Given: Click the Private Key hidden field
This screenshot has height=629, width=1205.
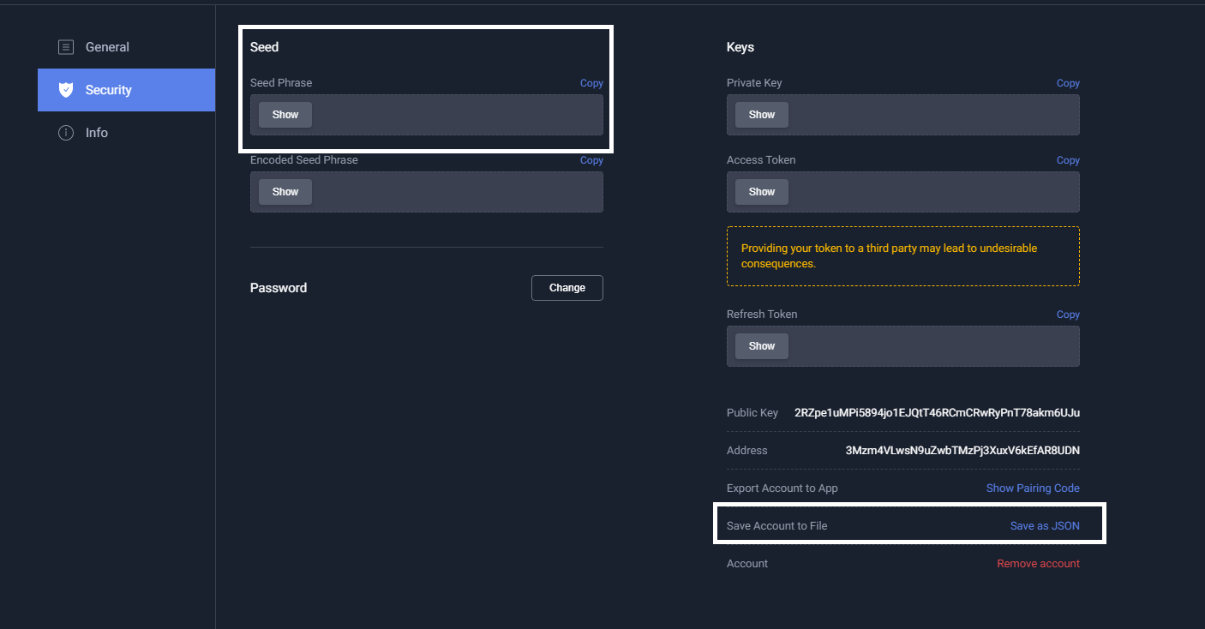Looking at the screenshot, I should coord(903,115).
